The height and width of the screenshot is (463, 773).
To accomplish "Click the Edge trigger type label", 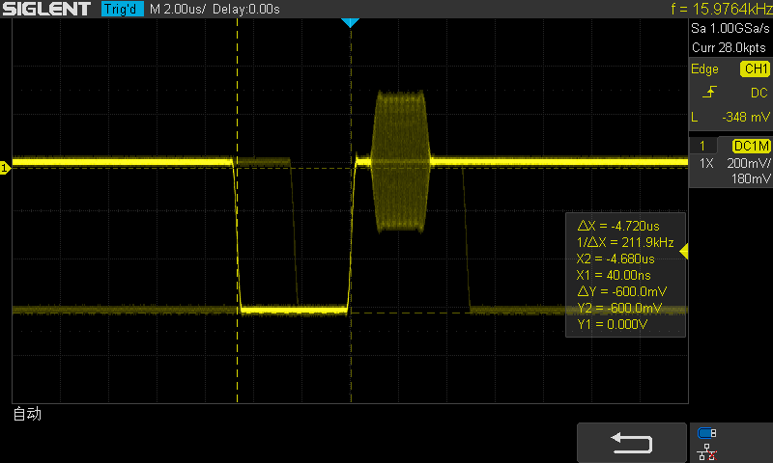I will 704,69.
